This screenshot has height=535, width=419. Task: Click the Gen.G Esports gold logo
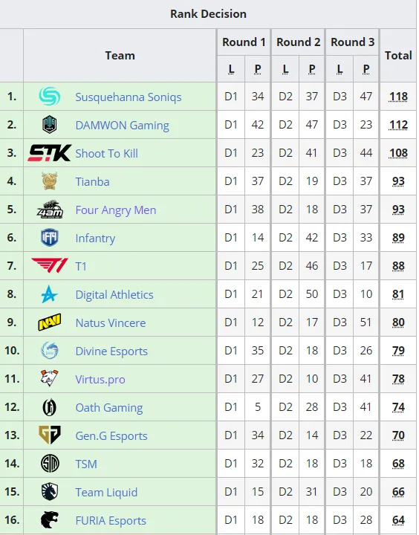[50, 435]
